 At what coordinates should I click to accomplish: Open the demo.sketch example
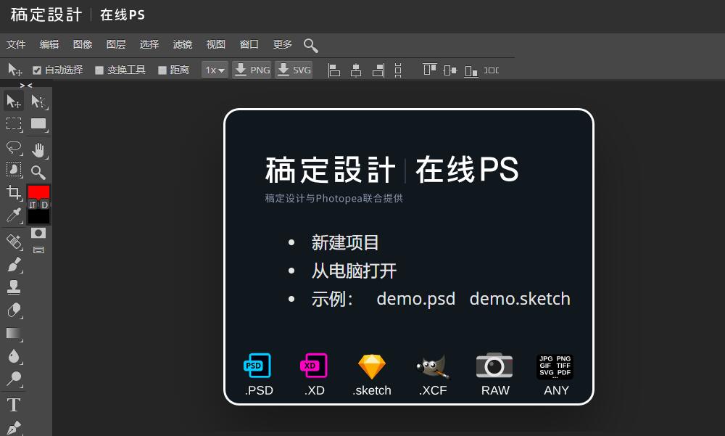click(x=520, y=299)
